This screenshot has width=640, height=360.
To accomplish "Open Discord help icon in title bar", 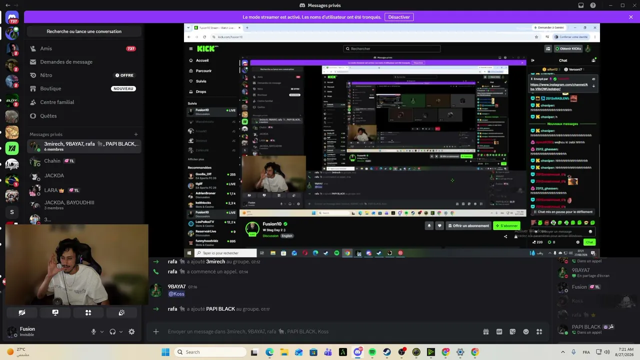I will (x=593, y=5).
